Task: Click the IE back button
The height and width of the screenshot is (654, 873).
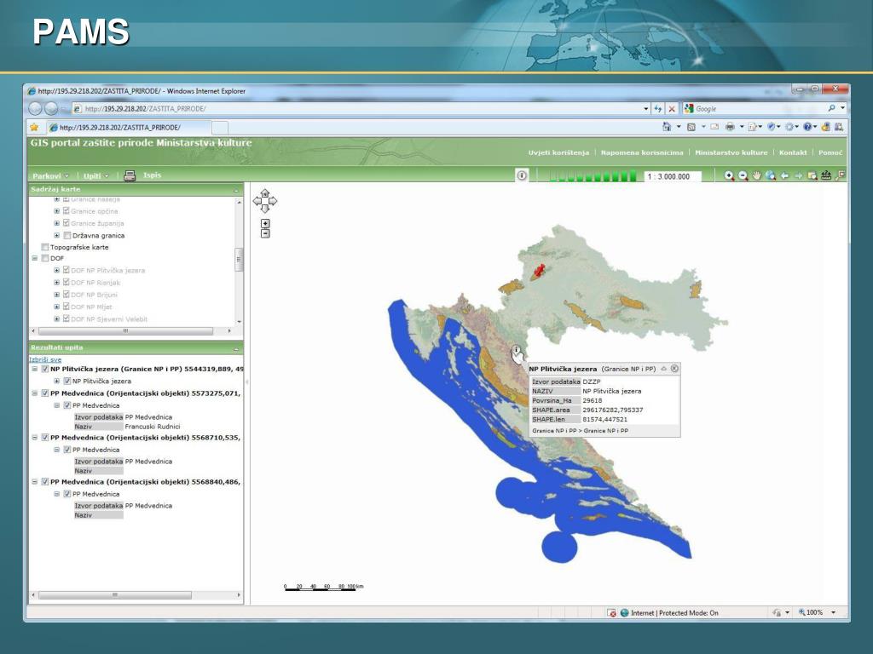Action: tap(35, 108)
